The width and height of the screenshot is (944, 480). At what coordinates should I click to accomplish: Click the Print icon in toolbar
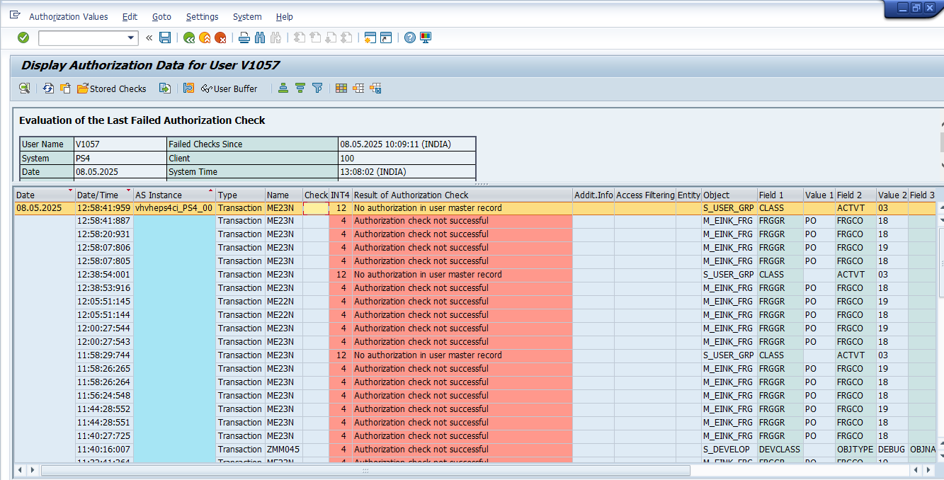pos(244,38)
